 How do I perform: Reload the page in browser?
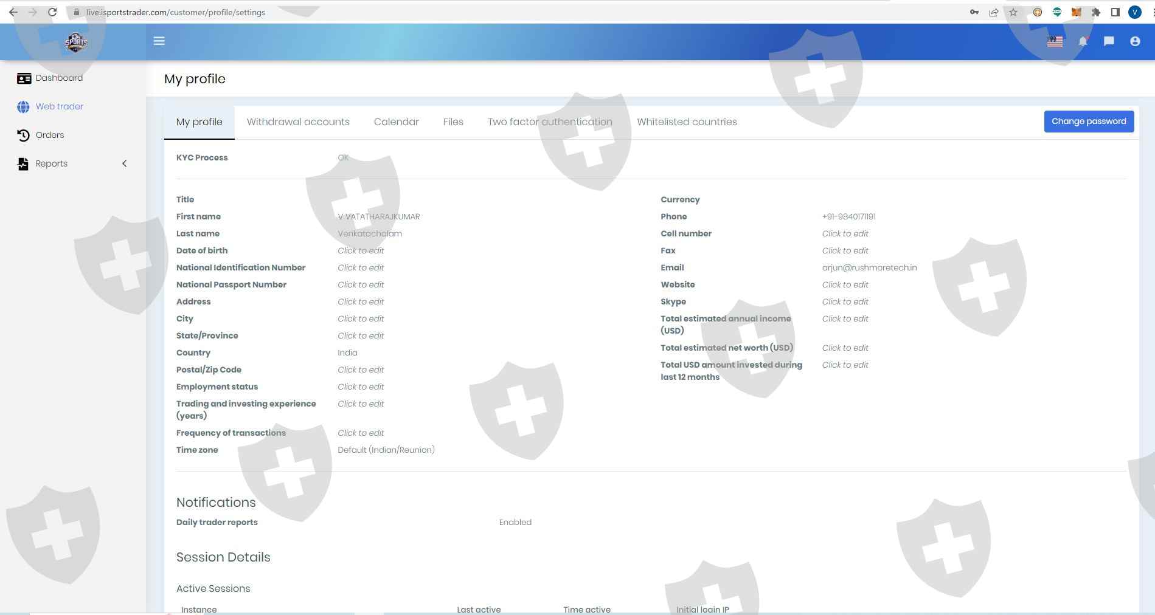(52, 12)
